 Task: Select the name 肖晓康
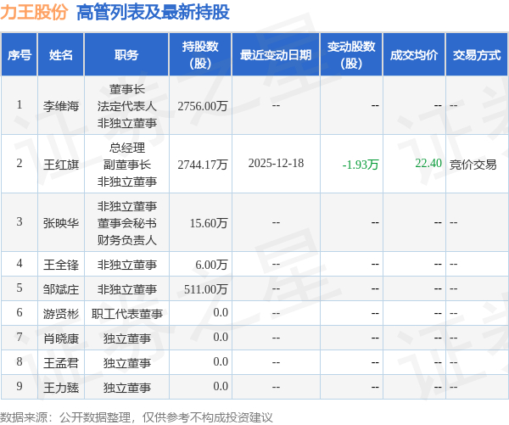61,338
